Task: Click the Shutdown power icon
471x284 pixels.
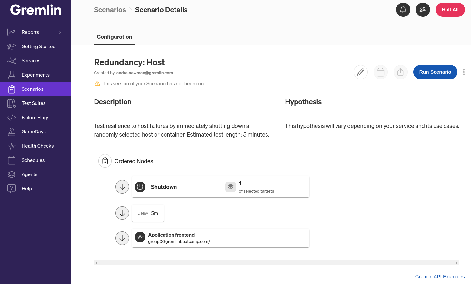Action: coord(140,187)
